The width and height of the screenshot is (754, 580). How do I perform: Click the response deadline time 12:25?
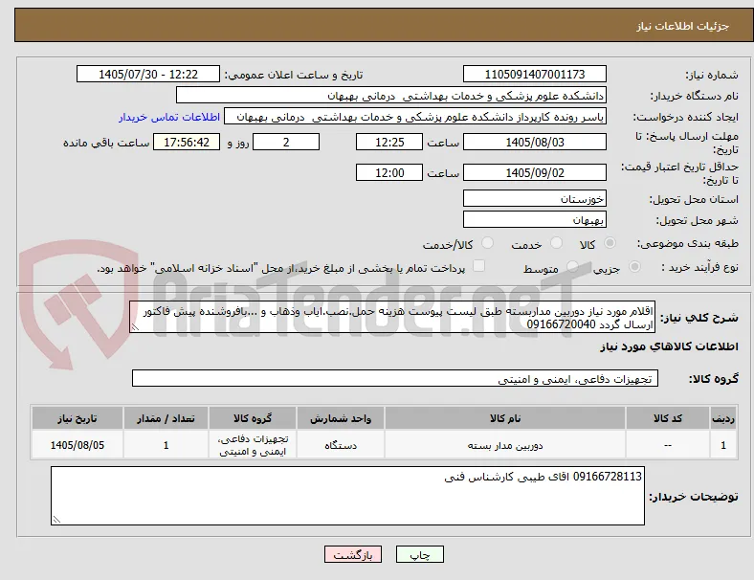[389, 143]
